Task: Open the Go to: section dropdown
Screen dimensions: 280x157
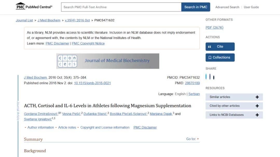Action: pyautogui.click(x=193, y=139)
